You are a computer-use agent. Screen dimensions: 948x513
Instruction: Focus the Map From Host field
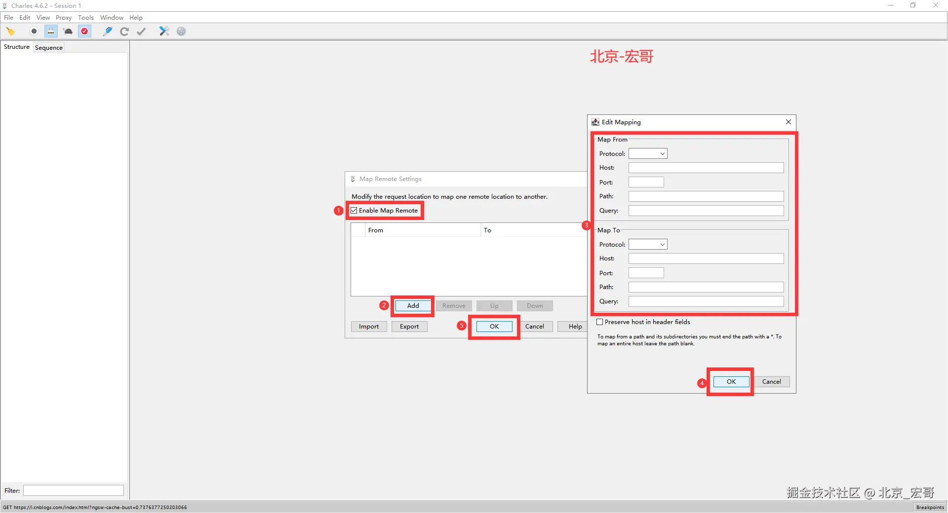pos(706,168)
